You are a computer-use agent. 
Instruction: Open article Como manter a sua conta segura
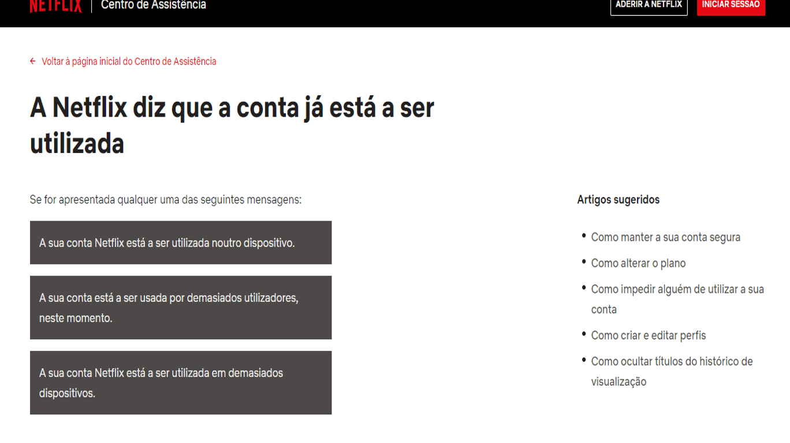665,237
